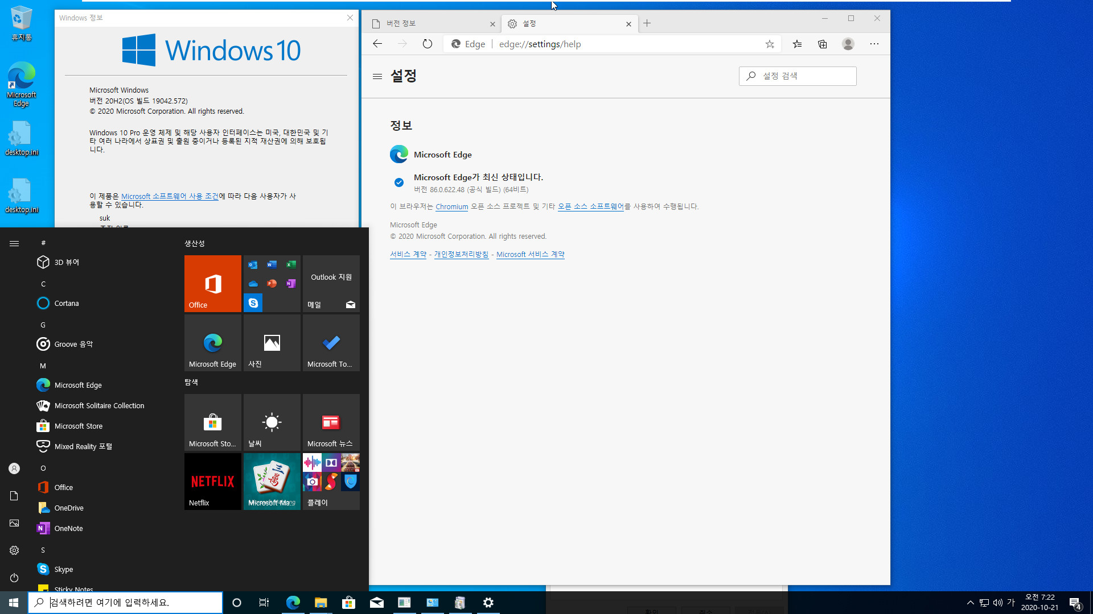Screen dimensions: 1093x614
Task: Open Cortana circle on taskbar
Action: point(237,603)
